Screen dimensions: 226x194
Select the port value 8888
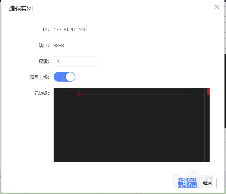pyautogui.click(x=58, y=46)
